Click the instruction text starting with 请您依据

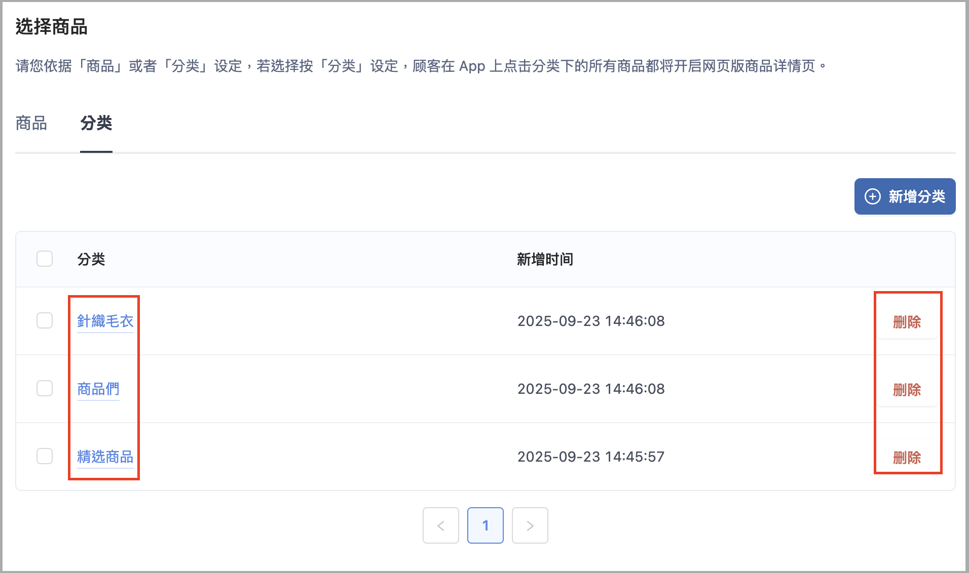pyautogui.click(x=421, y=66)
